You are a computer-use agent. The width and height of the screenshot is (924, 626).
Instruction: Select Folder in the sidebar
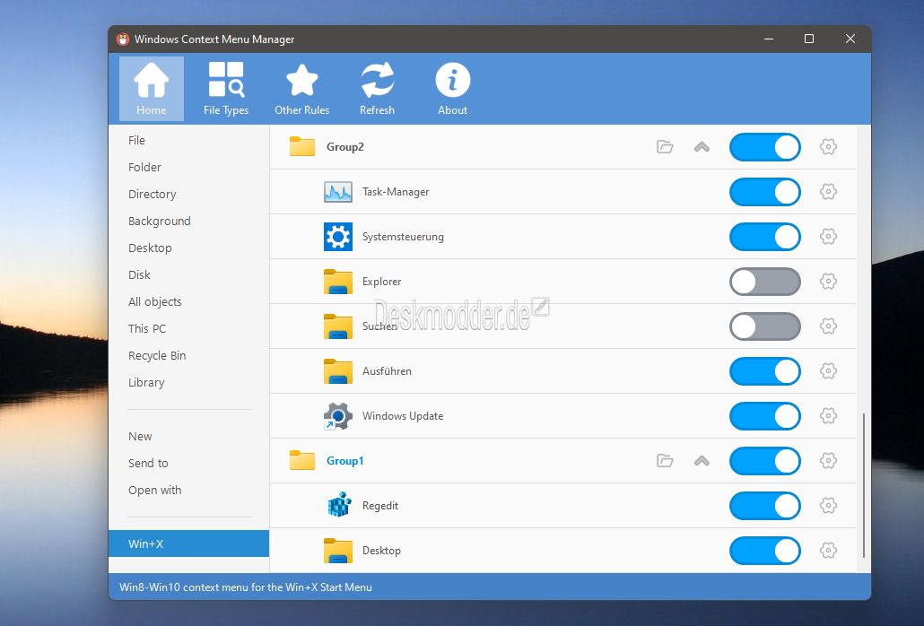[x=189, y=167]
